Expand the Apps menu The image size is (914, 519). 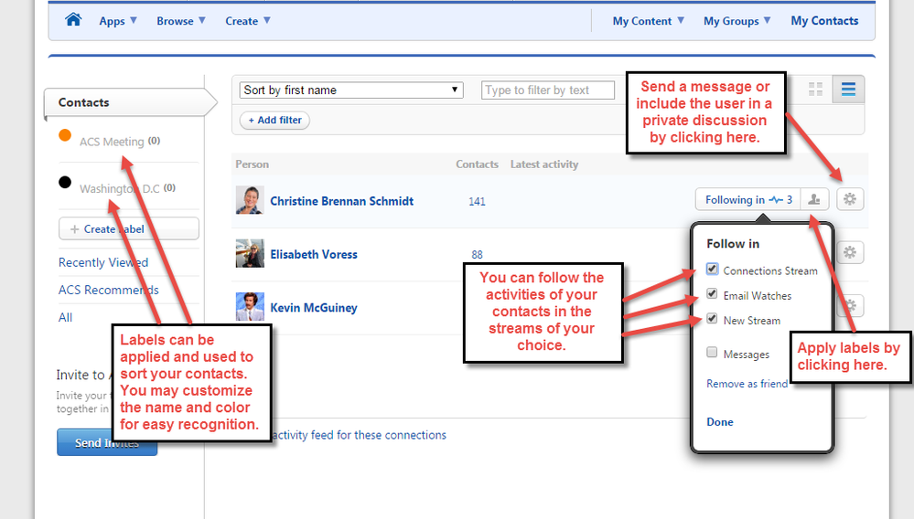pos(118,21)
